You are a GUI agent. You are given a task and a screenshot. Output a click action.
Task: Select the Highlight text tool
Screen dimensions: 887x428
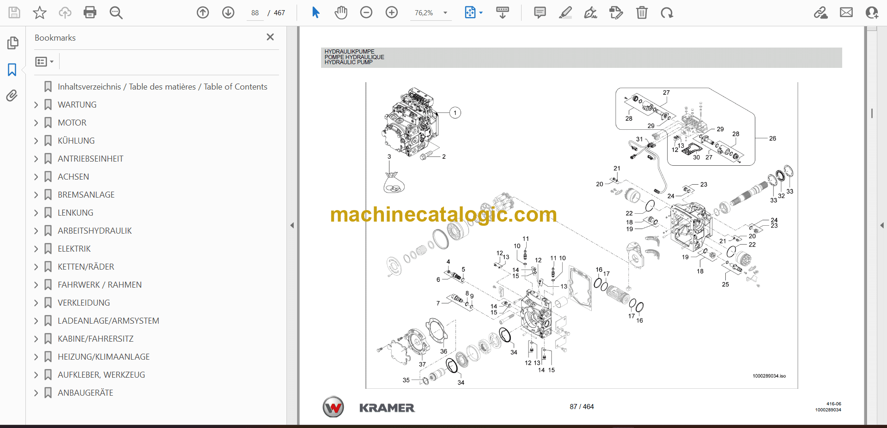click(x=565, y=12)
